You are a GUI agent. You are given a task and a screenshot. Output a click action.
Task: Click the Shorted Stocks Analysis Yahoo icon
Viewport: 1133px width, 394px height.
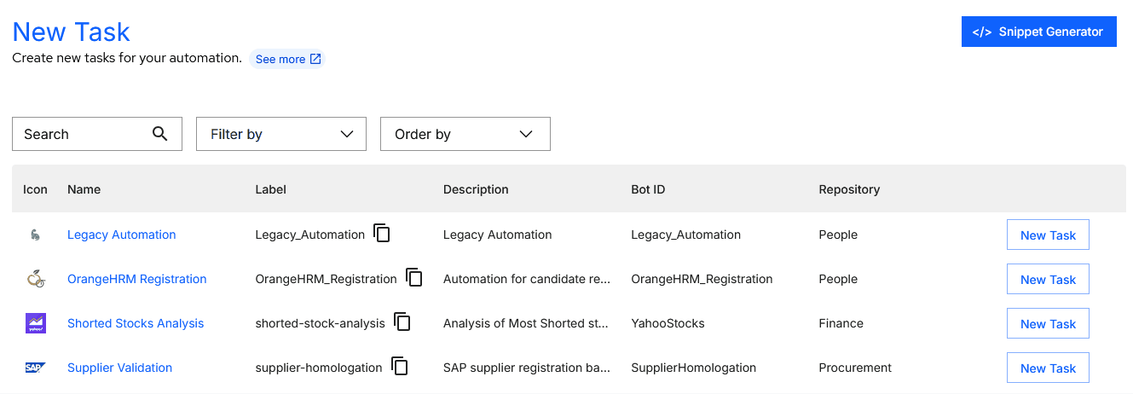[x=34, y=323]
